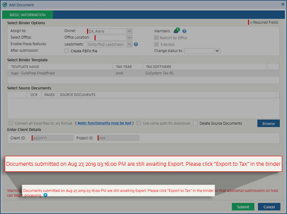The width and height of the screenshot is (287, 214).
Task: Open 'functionality may be lost' note link
Action: point(105,123)
